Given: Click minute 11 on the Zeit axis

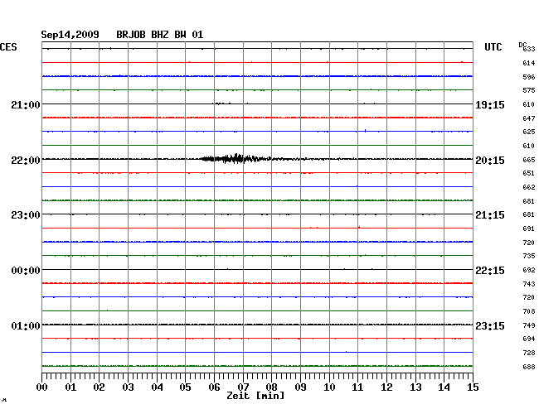Looking at the screenshot, I should click(x=357, y=387).
